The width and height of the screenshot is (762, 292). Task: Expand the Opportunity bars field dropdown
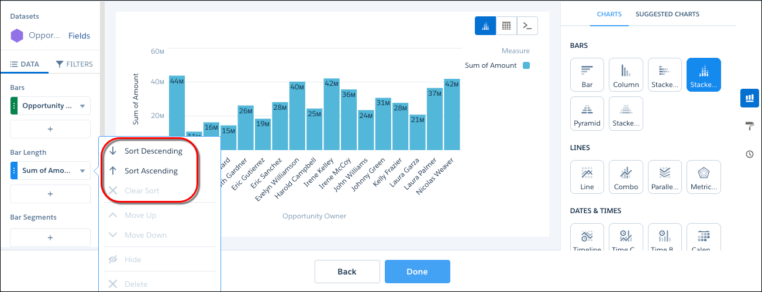point(82,106)
